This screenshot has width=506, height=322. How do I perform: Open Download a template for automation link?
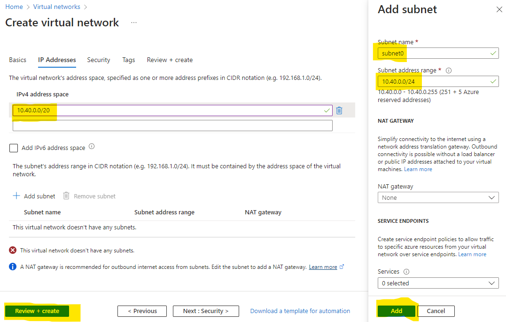point(300,311)
